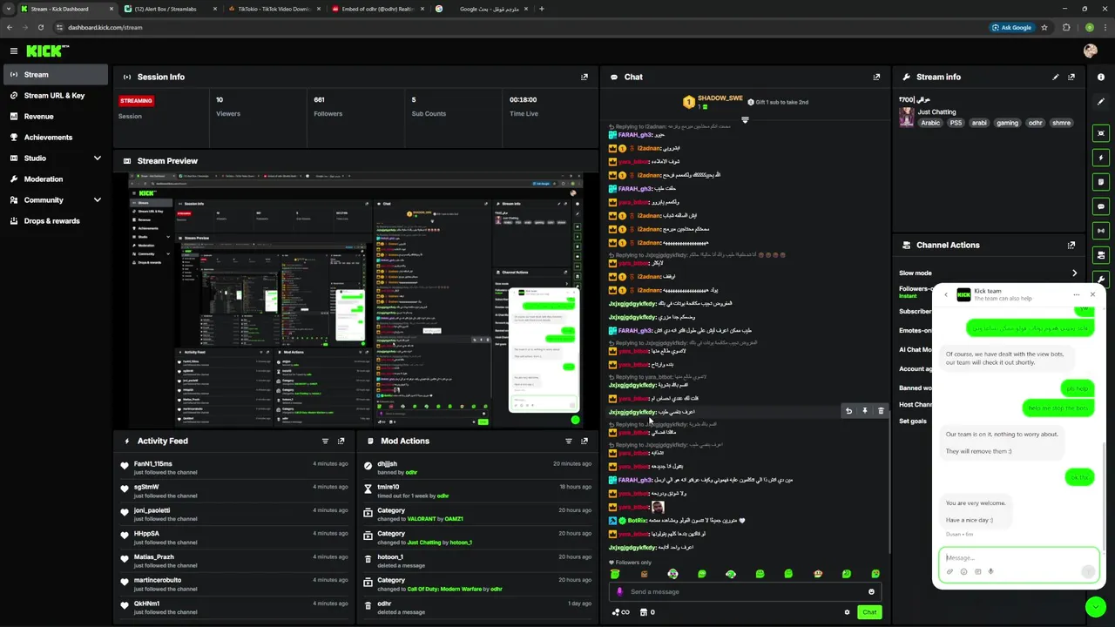Pop out the Stream info panel
The width and height of the screenshot is (1115, 627).
pyautogui.click(x=1071, y=77)
